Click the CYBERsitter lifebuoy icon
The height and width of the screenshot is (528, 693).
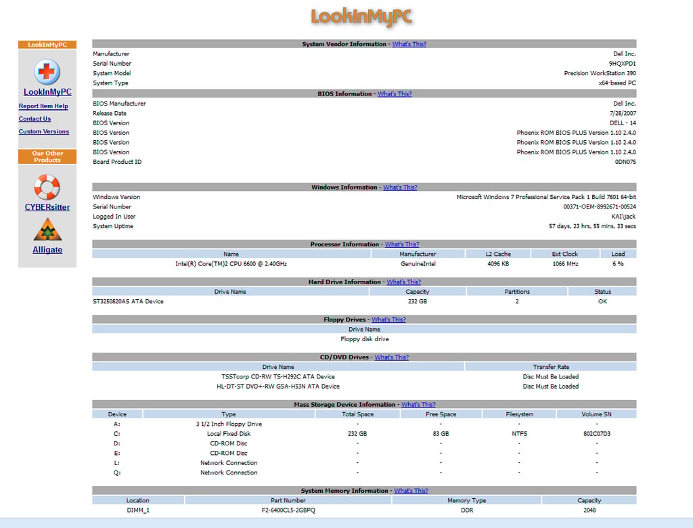(x=47, y=187)
